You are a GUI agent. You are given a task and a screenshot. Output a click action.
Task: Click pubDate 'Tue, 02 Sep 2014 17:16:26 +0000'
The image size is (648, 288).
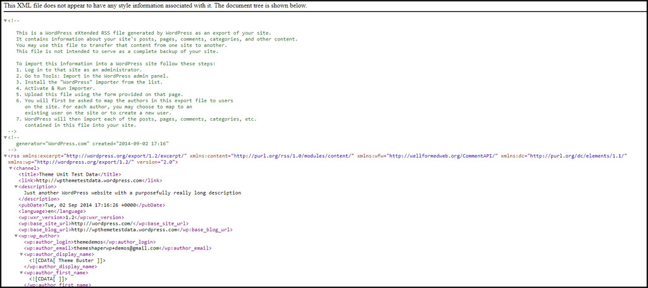[x=92, y=205]
